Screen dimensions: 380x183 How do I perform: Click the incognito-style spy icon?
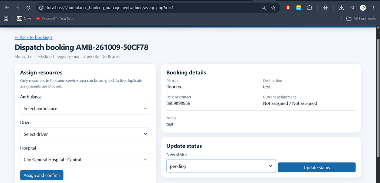point(325,8)
